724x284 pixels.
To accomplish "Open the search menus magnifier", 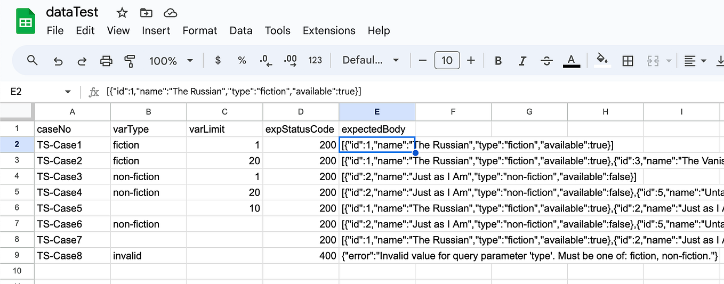I will [33, 60].
